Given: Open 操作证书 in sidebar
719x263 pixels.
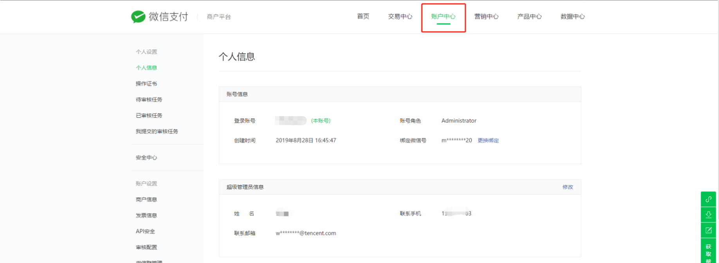Looking at the screenshot, I should tap(146, 84).
